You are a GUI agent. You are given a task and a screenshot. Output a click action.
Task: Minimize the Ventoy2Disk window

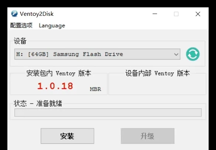coord(155,14)
